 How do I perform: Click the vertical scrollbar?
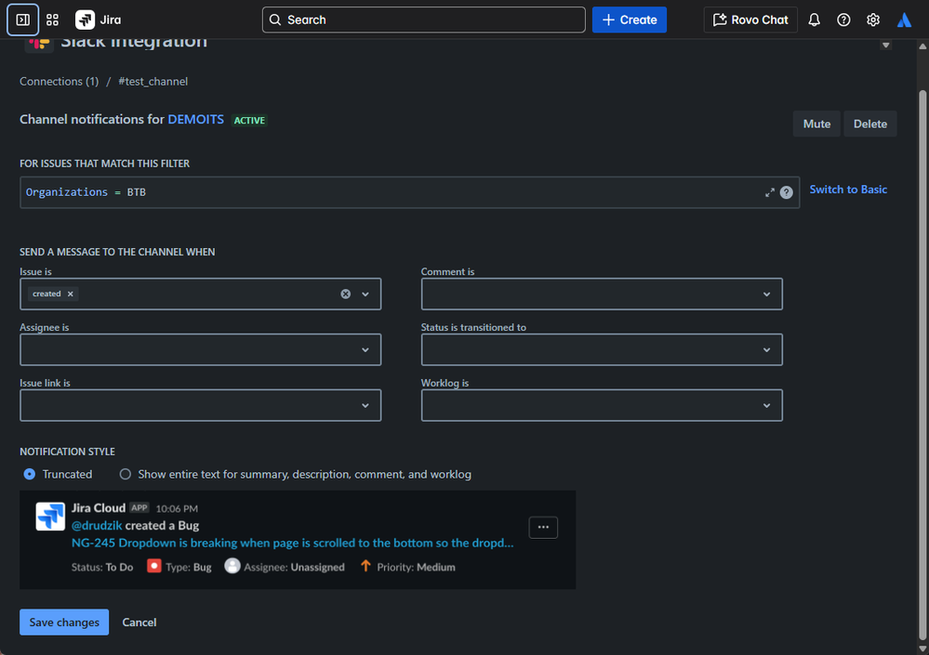pos(922,364)
